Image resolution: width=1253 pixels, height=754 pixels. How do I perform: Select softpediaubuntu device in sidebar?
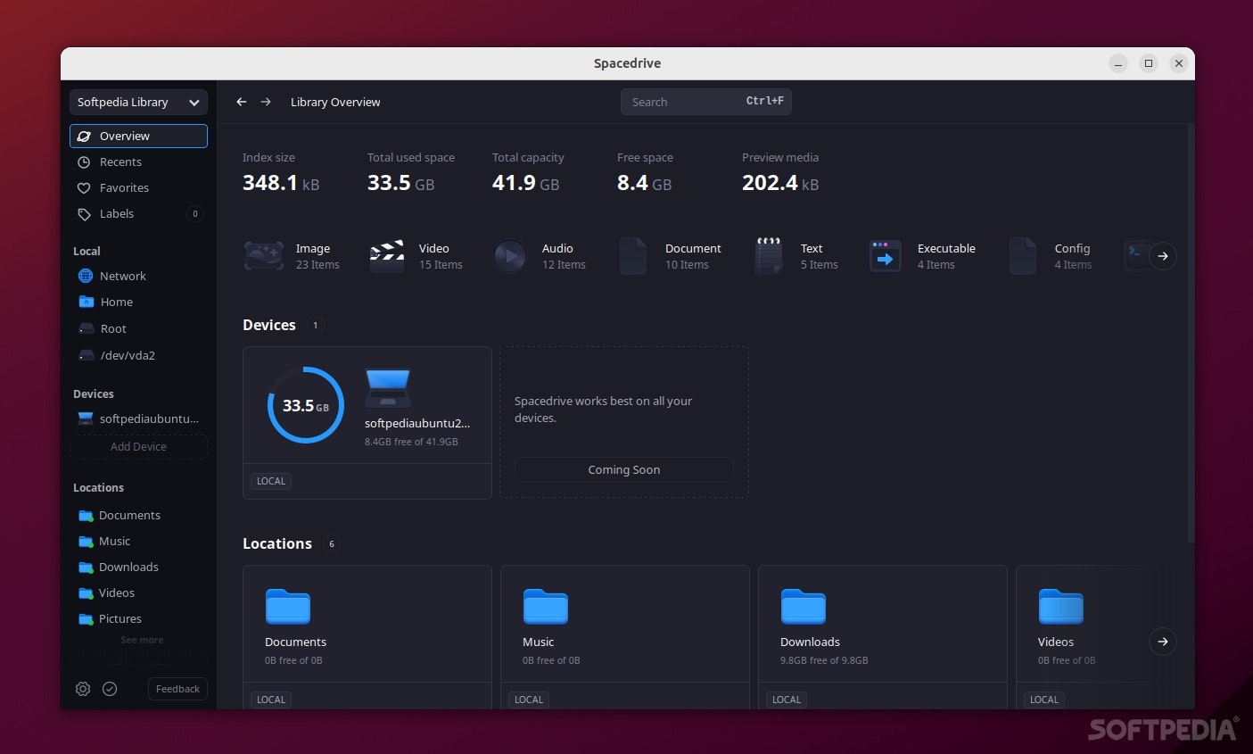click(x=138, y=418)
